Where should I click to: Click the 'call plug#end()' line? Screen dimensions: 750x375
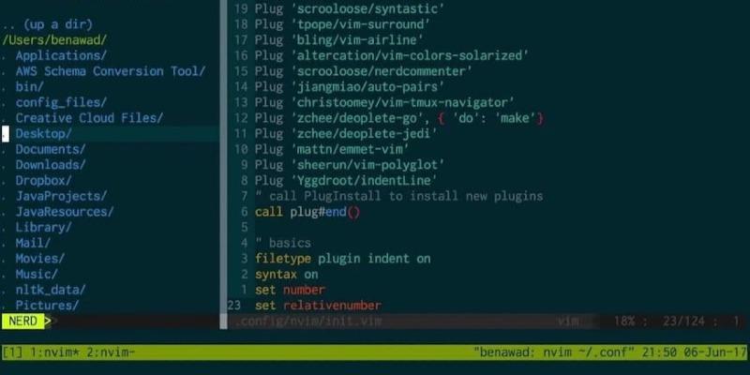click(307, 212)
